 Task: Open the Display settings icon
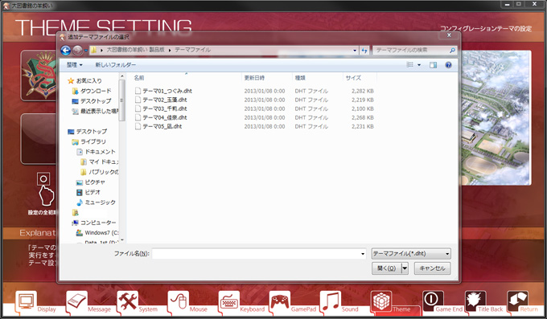pos(26,301)
